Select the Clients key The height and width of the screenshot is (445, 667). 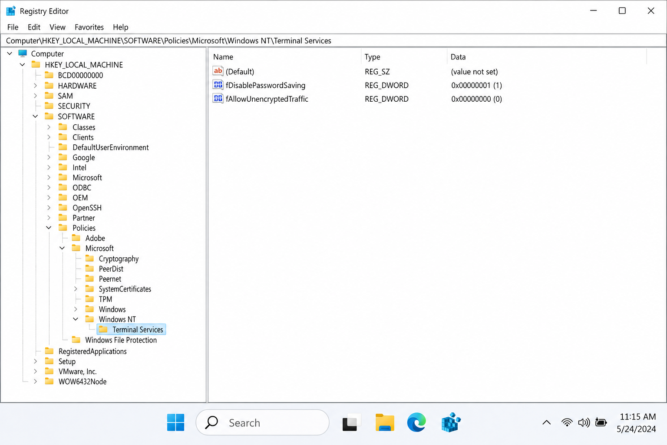pos(83,137)
